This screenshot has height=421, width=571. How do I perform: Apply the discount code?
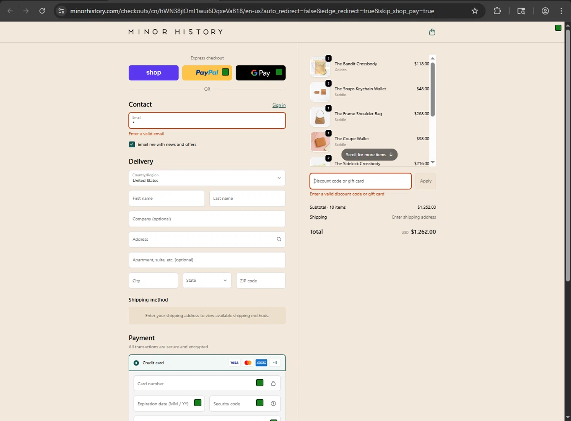426,181
